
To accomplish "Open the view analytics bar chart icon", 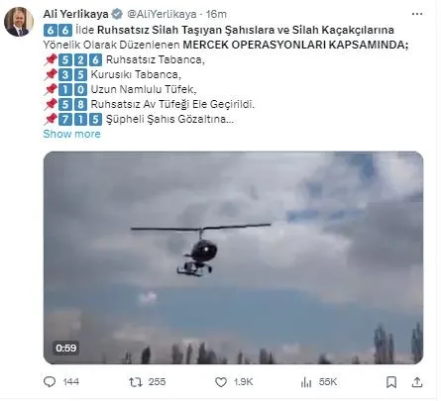I will click(x=306, y=382).
